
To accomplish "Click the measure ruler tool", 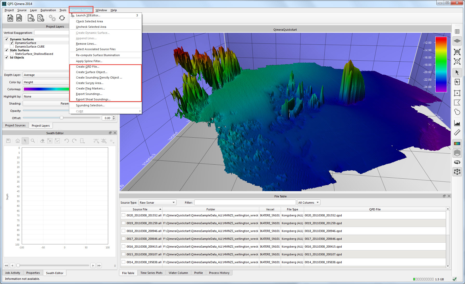I will point(457,133).
